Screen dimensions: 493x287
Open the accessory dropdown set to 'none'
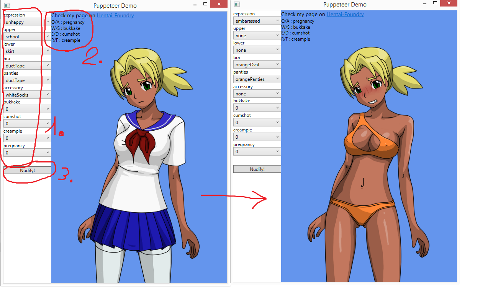point(257,93)
